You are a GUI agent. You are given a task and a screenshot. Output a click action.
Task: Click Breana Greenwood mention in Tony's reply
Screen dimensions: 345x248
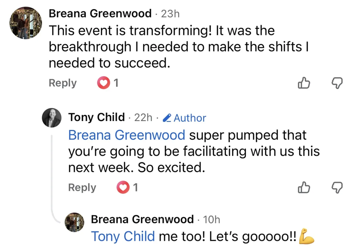(x=127, y=135)
